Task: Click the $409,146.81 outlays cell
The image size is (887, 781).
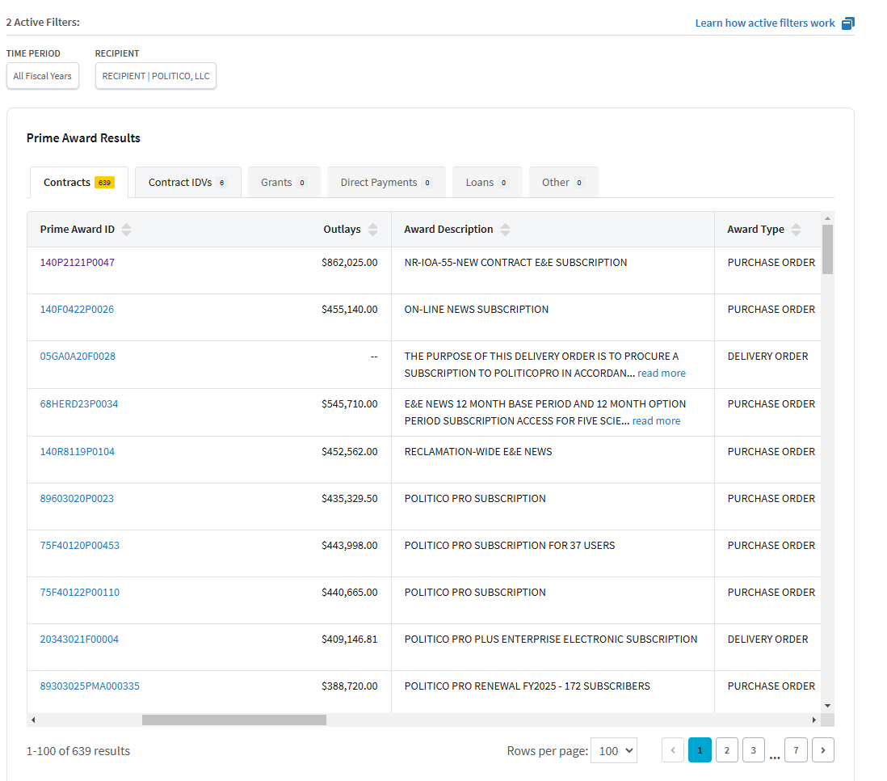Action: click(350, 640)
